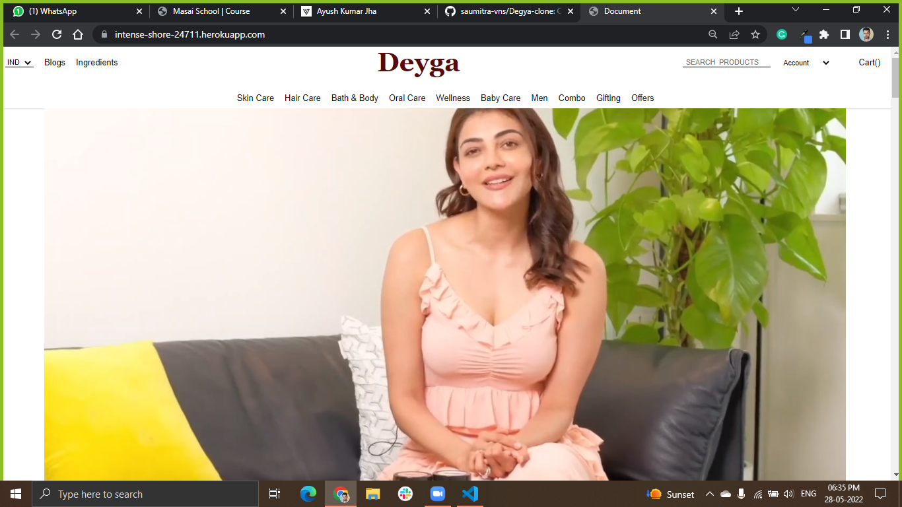
Task: Click the Deyga logo
Action: 419,64
